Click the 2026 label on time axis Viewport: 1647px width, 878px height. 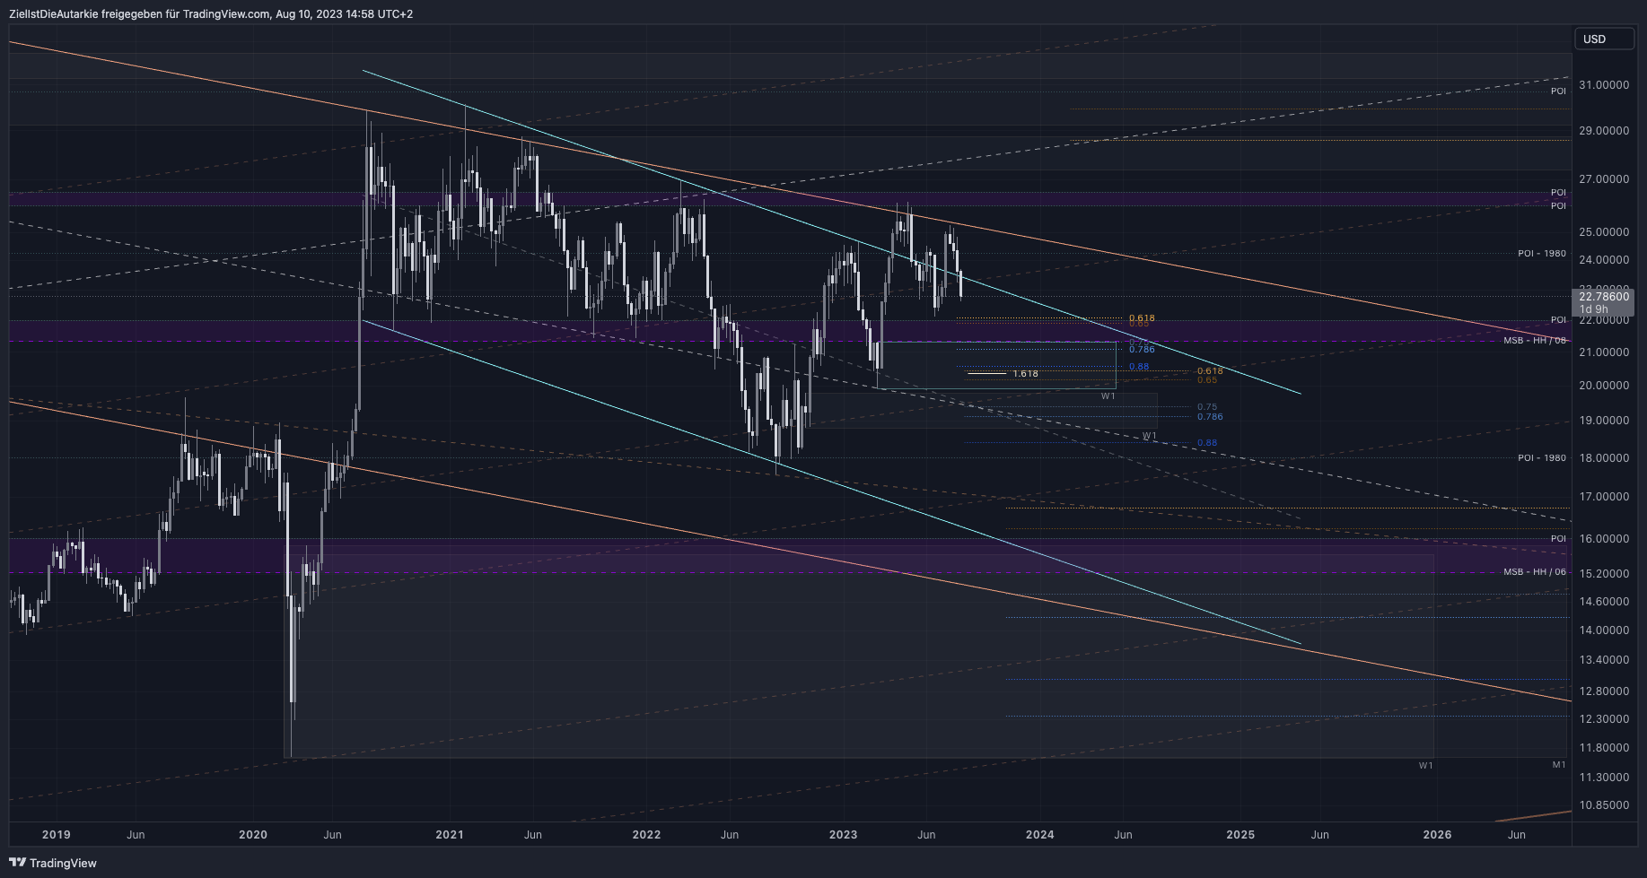[x=1437, y=835]
